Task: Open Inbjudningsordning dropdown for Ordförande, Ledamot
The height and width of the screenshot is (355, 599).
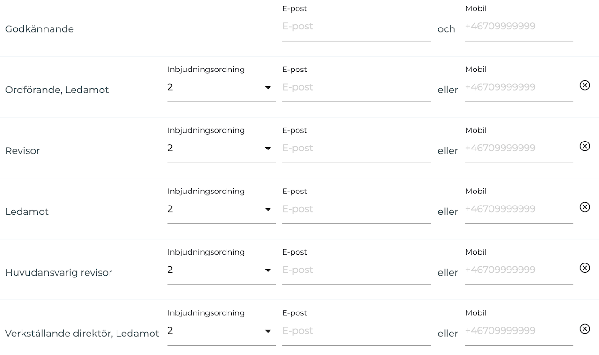Action: coord(221,87)
